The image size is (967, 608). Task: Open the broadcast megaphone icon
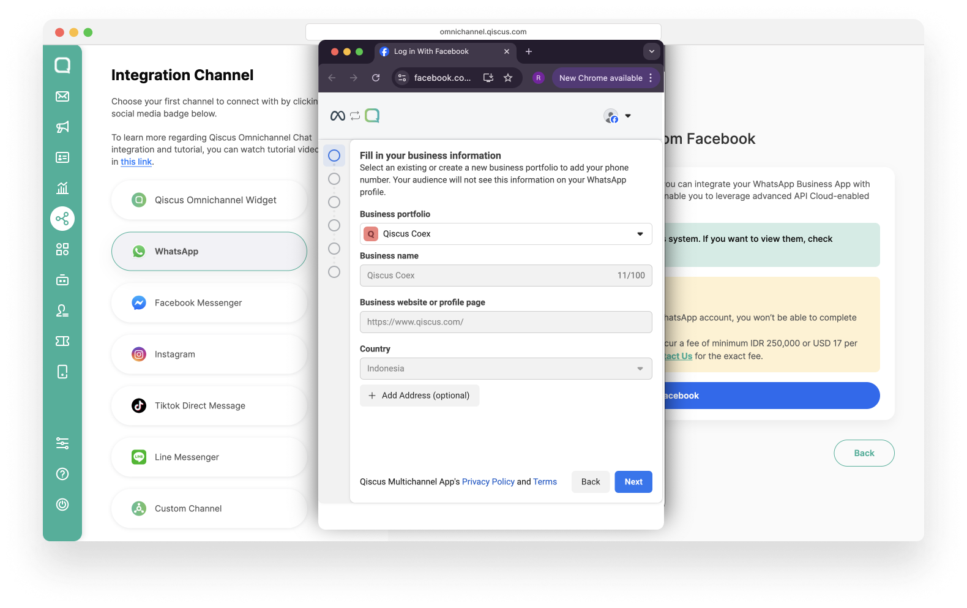(62, 127)
